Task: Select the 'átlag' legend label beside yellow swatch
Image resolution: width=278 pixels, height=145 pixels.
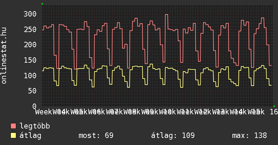Action: click(31, 136)
